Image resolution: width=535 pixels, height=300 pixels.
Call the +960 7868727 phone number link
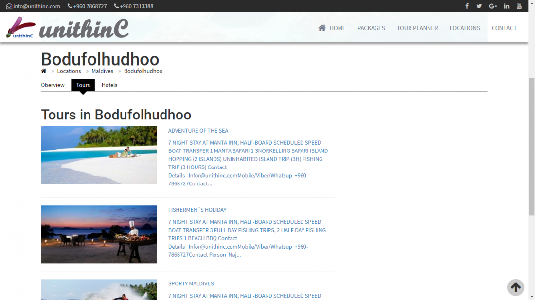(90, 6)
